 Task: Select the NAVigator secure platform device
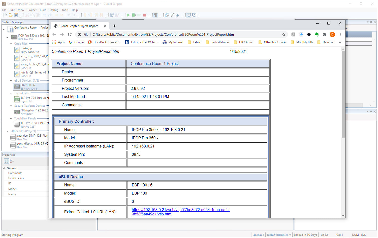point(31,112)
